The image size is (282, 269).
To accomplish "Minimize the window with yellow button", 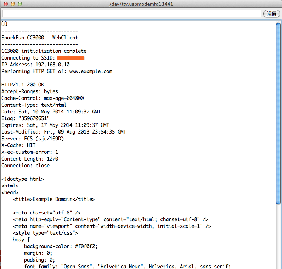I will tap(13, 4).
